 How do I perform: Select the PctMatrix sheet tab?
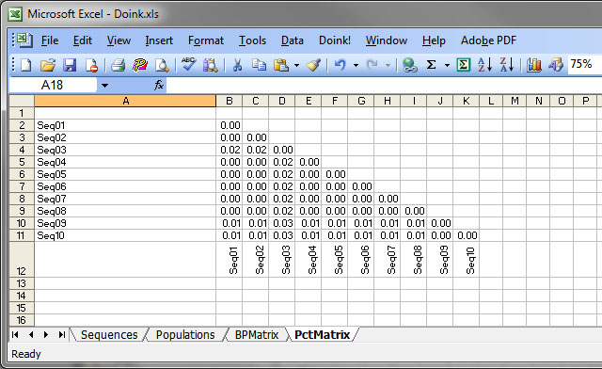click(322, 335)
